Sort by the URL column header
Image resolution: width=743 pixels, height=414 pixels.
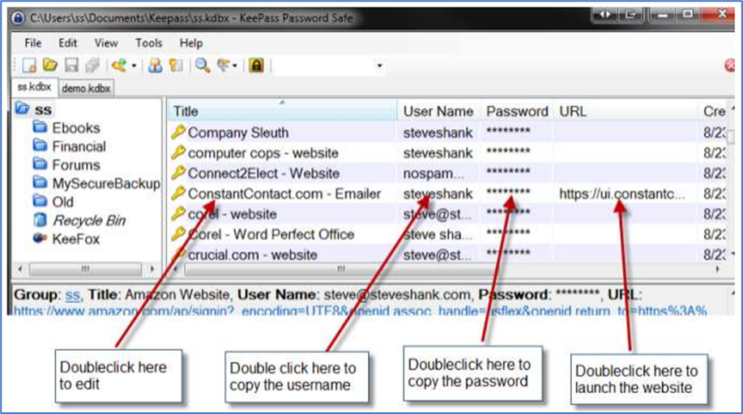(x=625, y=111)
